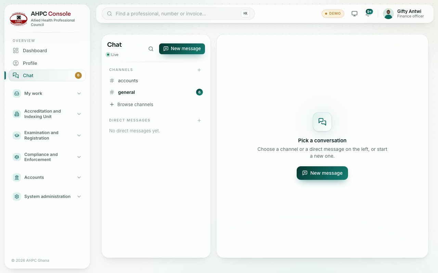Image resolution: width=438 pixels, height=273 pixels.
Task: Click the hash icon beside accounts
Action: click(x=112, y=81)
